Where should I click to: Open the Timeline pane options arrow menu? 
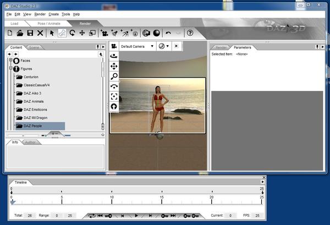pos(262,182)
